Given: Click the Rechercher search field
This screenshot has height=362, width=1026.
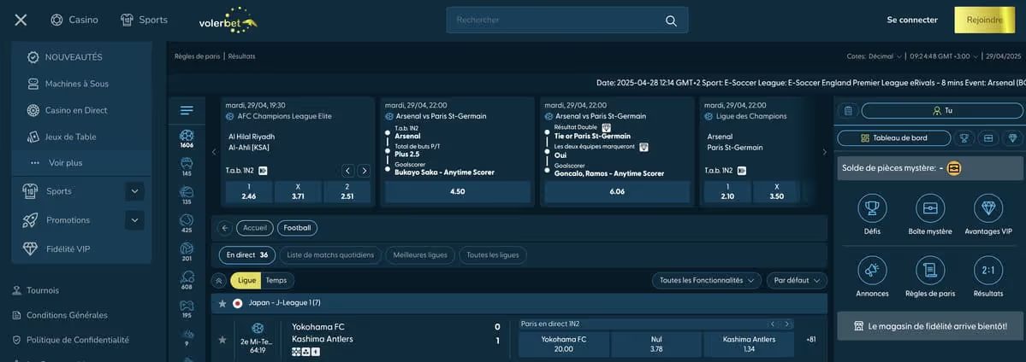Looking at the screenshot, I should (x=556, y=20).
